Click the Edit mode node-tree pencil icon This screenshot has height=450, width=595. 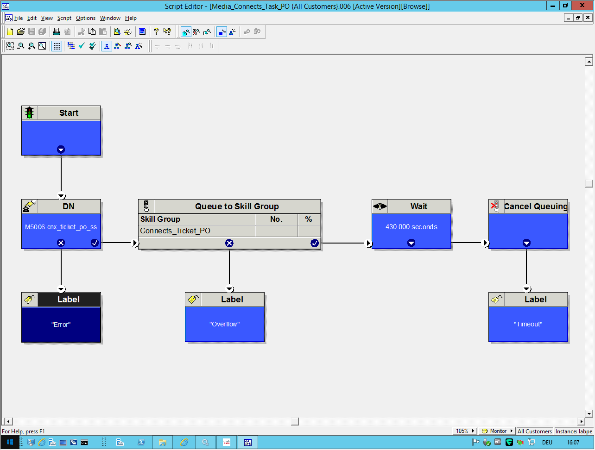117,46
